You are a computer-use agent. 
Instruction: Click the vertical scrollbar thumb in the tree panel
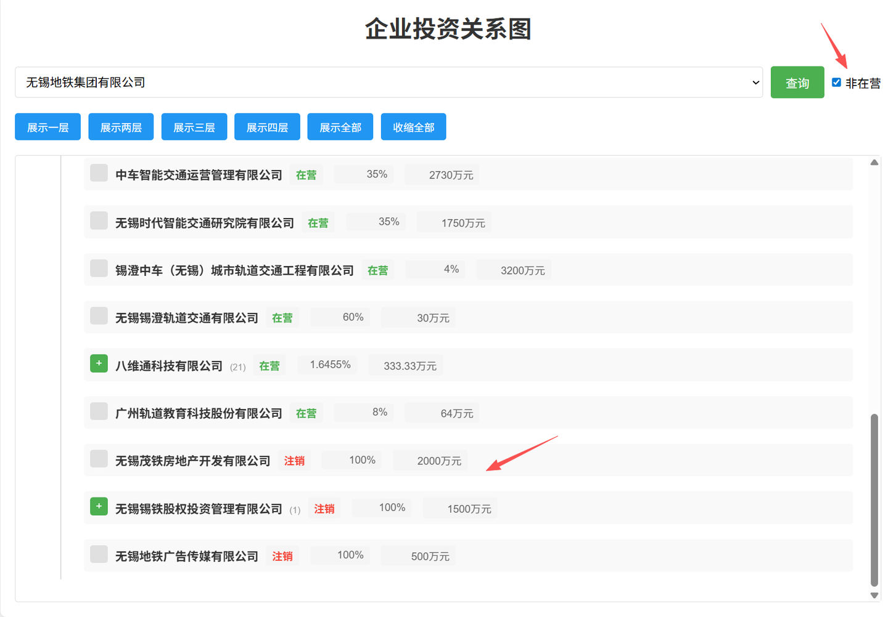[874, 500]
